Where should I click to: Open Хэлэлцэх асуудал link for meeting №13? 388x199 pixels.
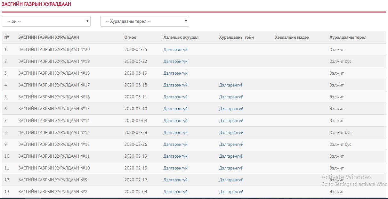click(175, 133)
